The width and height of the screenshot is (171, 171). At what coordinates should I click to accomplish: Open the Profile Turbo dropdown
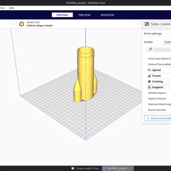click(x=167, y=42)
